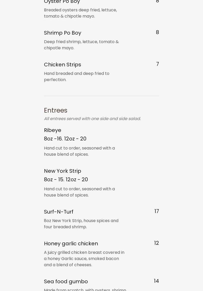Viewport: 203px width, 291px height.
Task: Click the Chicken Strips price 7
Action: (157, 64)
